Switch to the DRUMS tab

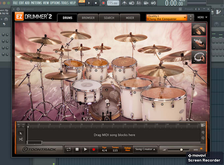click(x=67, y=18)
